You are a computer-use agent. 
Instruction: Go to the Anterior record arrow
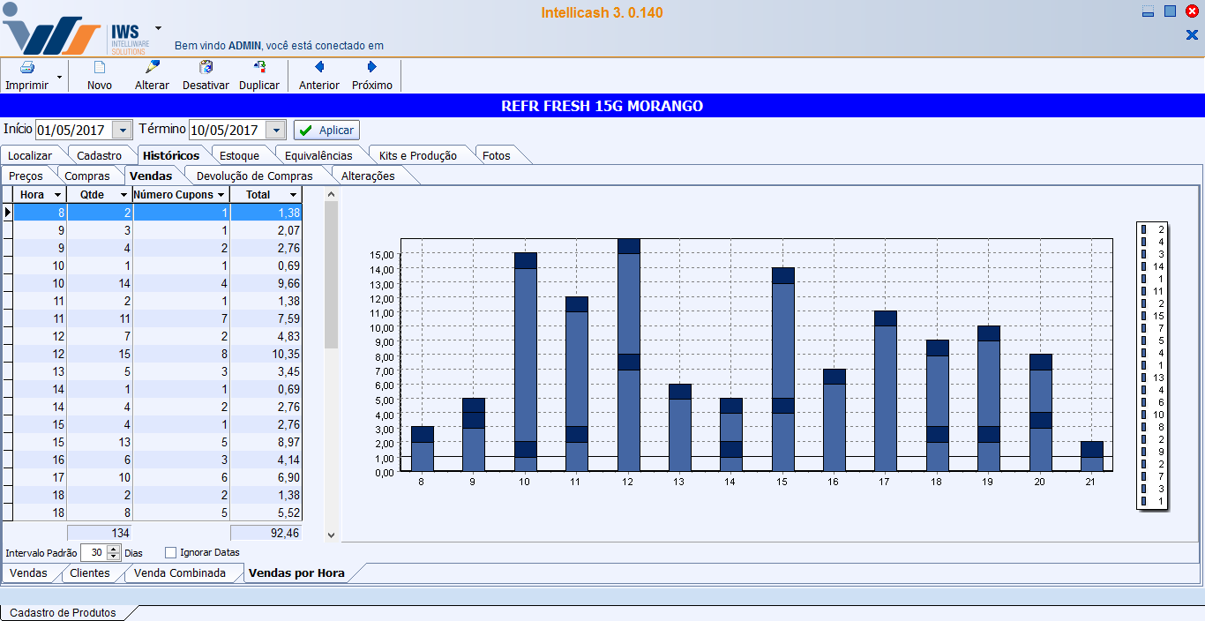319,68
